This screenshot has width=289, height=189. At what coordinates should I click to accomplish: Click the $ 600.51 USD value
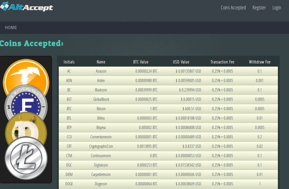coord(192,109)
